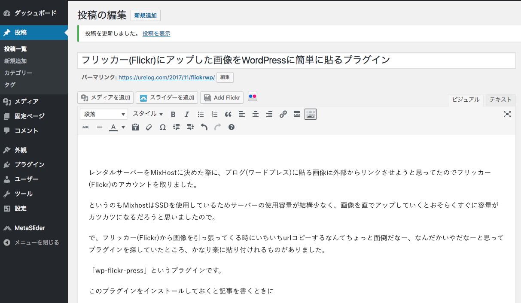Click the スライダーを追加 button
This screenshot has width=521, height=303.
[167, 97]
